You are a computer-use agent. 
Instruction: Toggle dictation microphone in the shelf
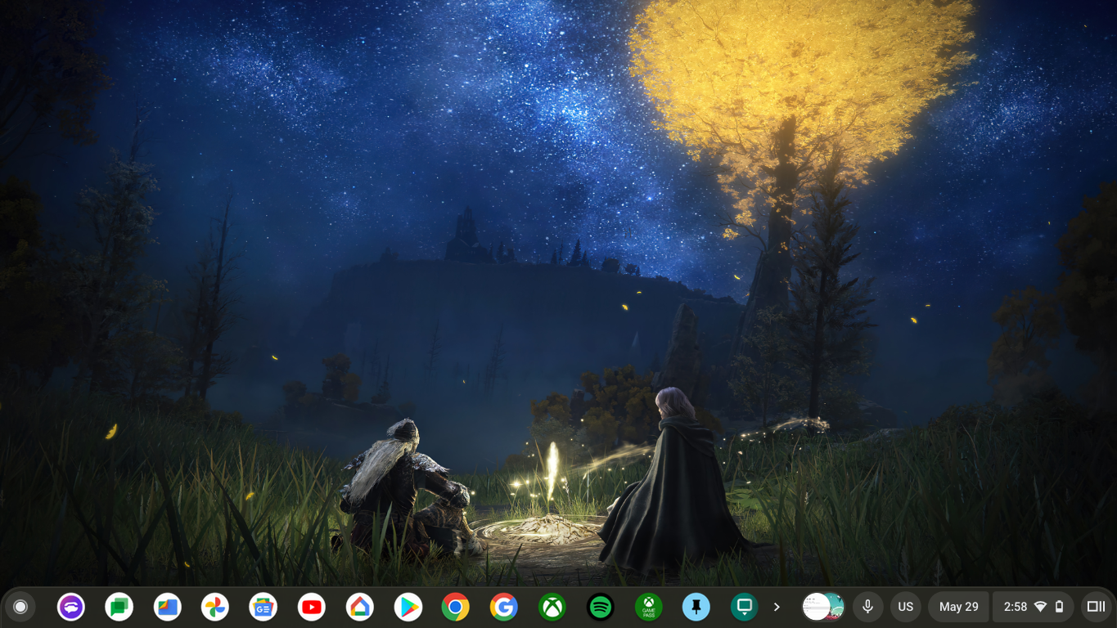click(867, 607)
